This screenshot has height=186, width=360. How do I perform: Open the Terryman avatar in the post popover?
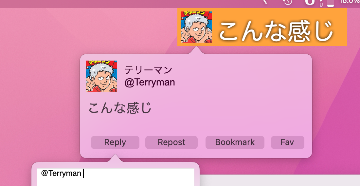[x=101, y=76]
